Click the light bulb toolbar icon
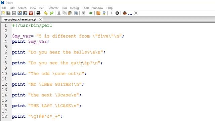This screenshot has width=215, height=121. 104,13
